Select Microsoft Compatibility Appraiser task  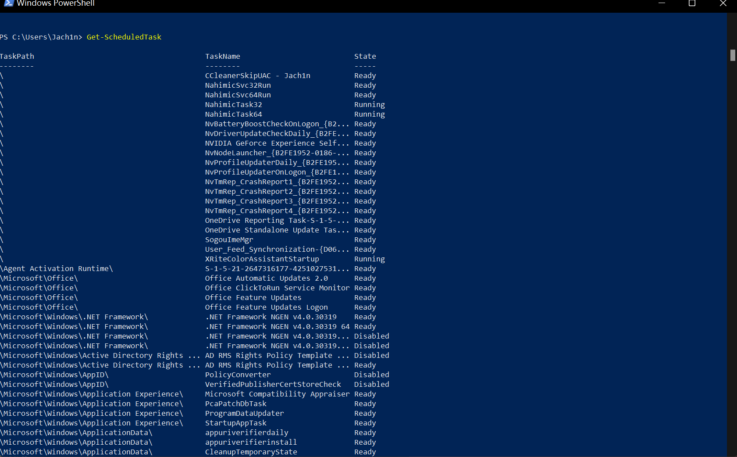click(x=278, y=394)
